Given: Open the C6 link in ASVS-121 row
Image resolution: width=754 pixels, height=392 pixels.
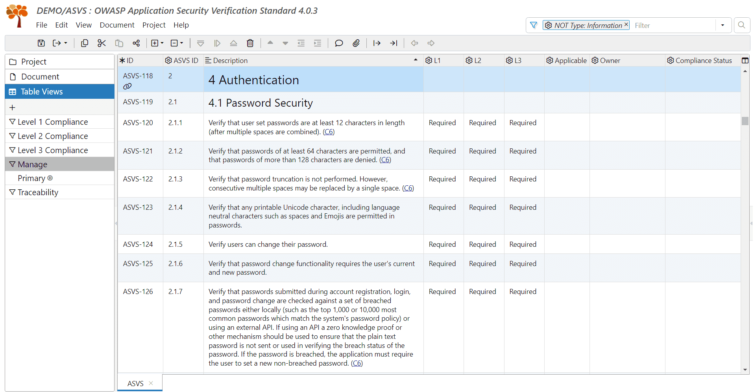Looking at the screenshot, I should coord(385,160).
